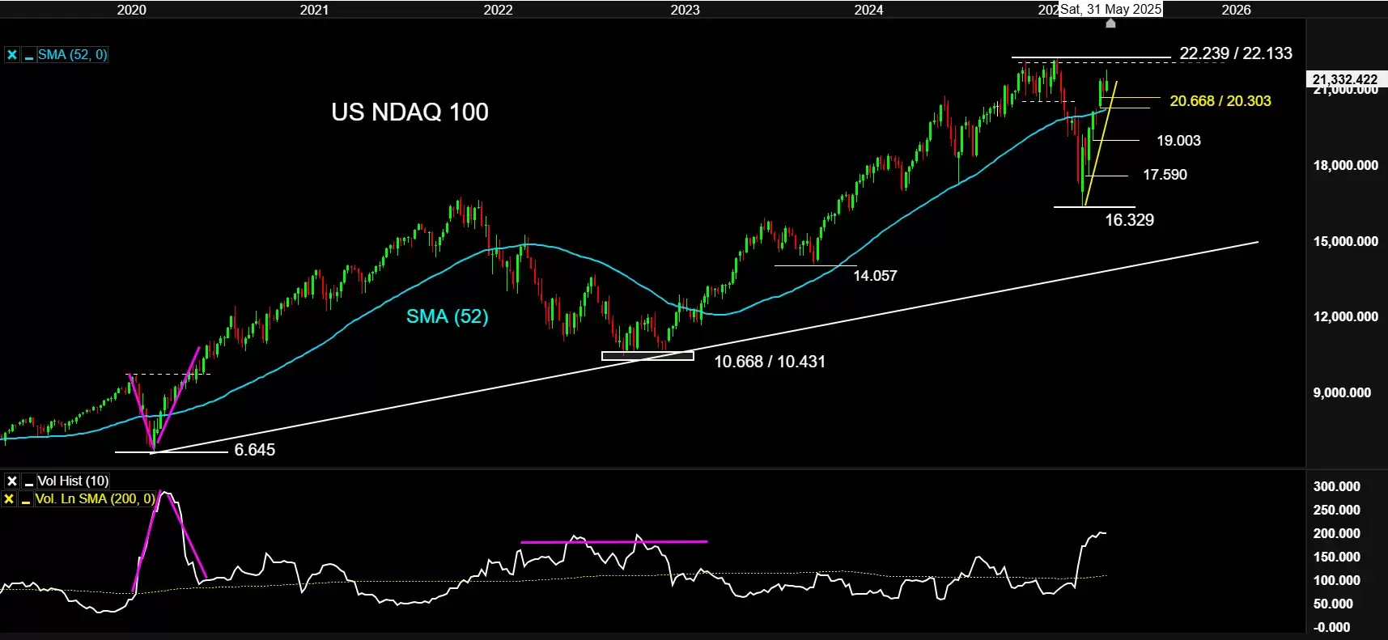
Task: Click the 150.000 volume axis label
Action: coord(1336,557)
